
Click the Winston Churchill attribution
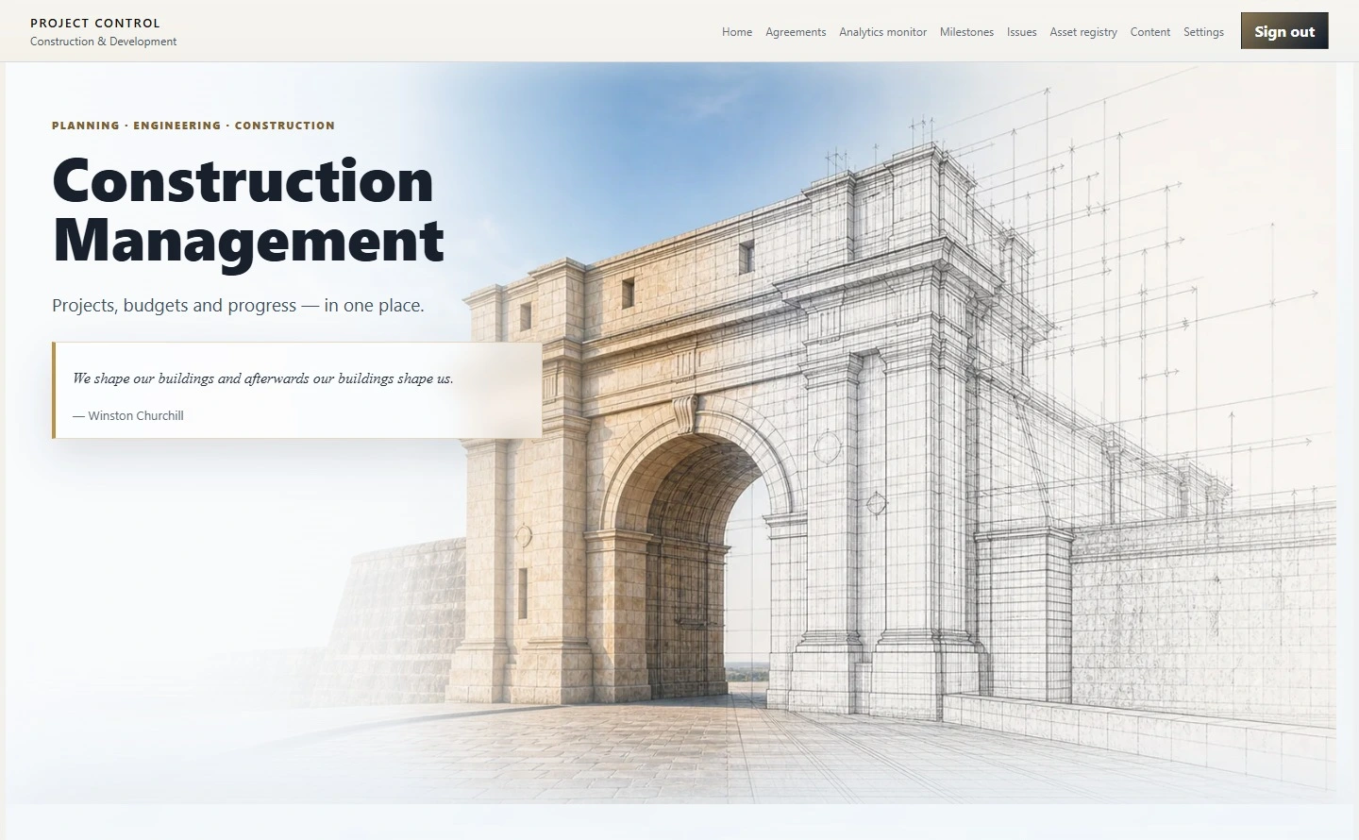coord(128,416)
